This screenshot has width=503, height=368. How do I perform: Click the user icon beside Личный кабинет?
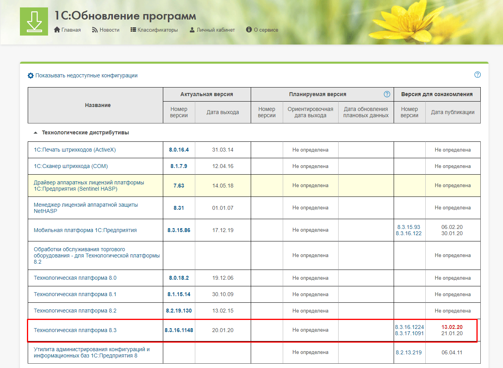point(192,30)
